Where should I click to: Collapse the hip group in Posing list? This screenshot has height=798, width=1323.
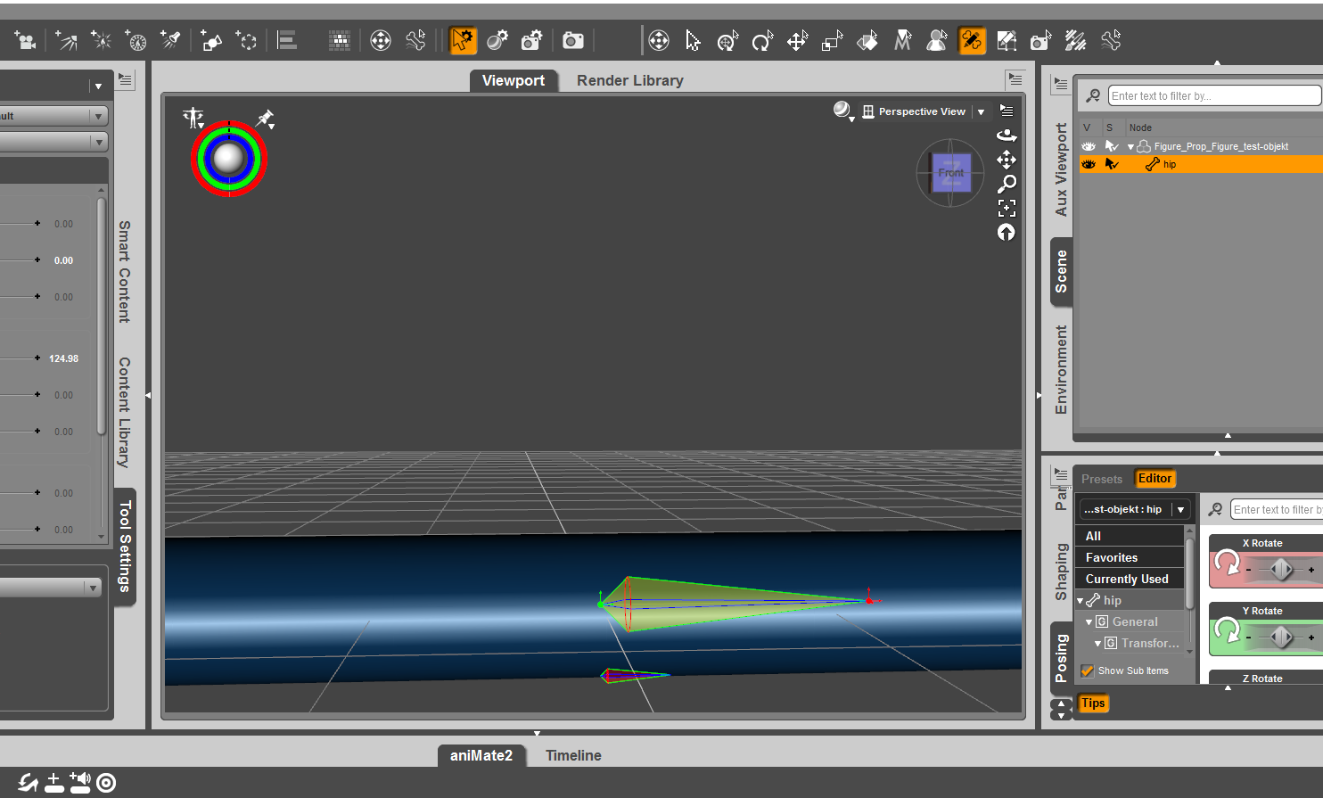(x=1081, y=601)
